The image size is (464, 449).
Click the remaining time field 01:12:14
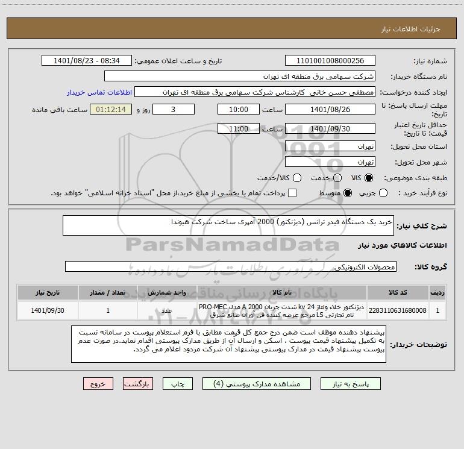point(111,109)
